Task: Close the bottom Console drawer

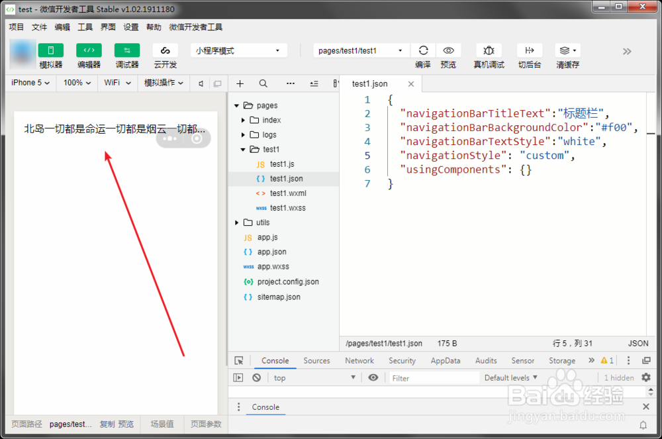Action: pyautogui.click(x=646, y=407)
